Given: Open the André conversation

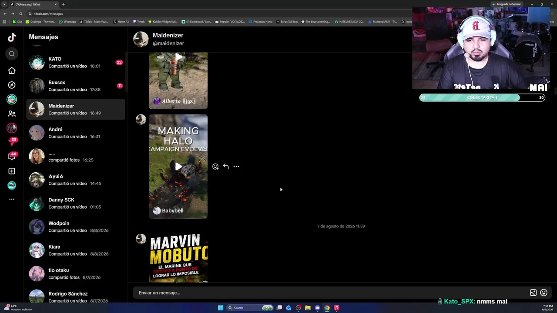Looking at the screenshot, I should (76, 133).
